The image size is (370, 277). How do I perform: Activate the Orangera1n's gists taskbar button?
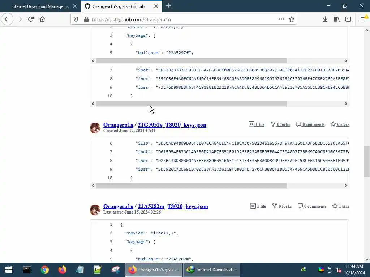pos(153,270)
